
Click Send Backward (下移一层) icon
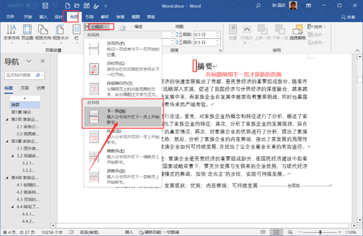tap(280, 34)
